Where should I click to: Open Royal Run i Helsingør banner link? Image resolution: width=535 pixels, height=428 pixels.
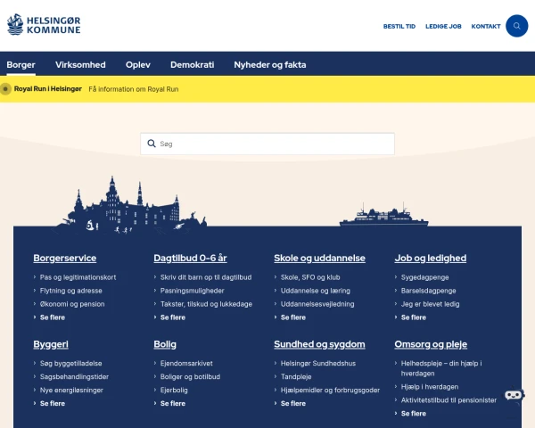coord(48,89)
